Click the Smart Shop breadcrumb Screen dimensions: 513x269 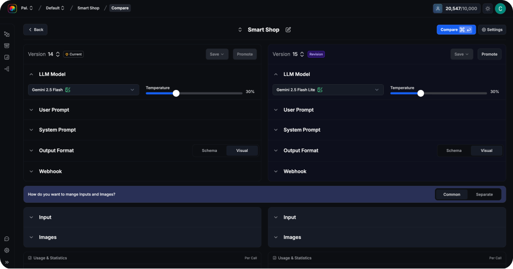(x=88, y=8)
